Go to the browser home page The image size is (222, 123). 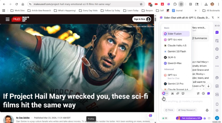click(23, 4)
